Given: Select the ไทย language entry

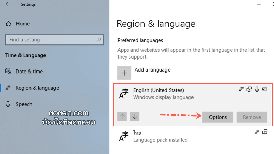Looking at the screenshot, I should point(193,136).
